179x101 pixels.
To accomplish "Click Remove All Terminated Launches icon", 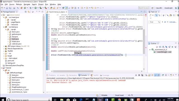I will coord(142,75).
